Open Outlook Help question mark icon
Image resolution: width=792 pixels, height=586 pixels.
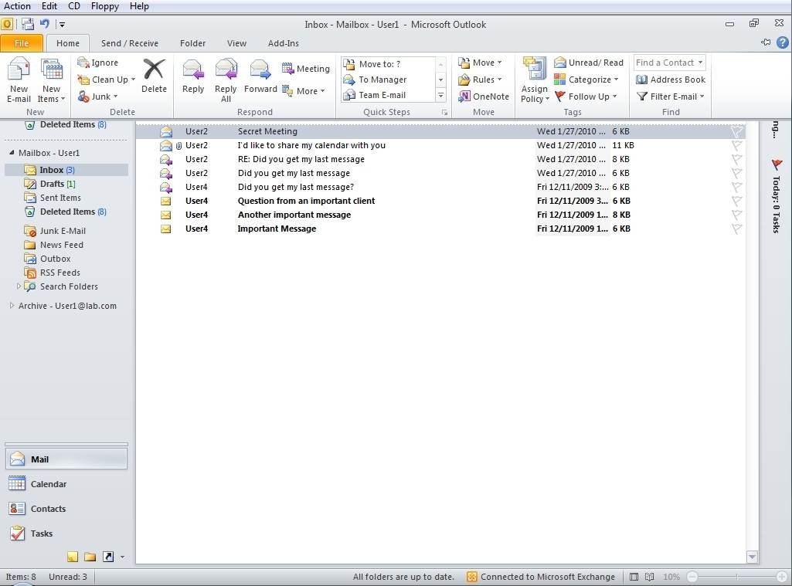782,43
